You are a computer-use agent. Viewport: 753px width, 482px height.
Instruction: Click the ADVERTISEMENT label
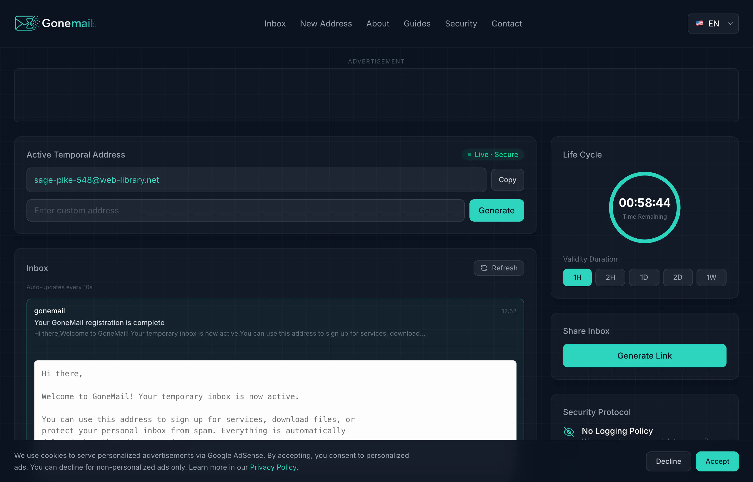pyautogui.click(x=376, y=61)
